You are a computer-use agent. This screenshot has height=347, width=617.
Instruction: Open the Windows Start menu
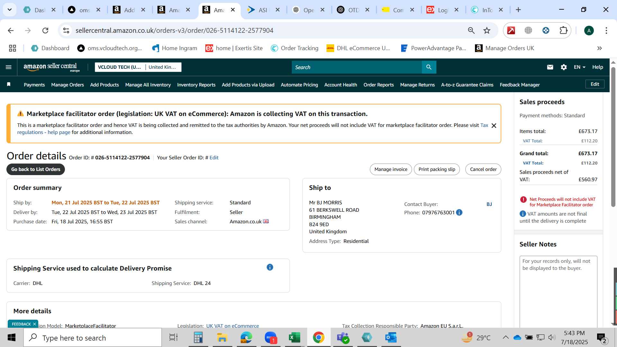click(x=12, y=338)
